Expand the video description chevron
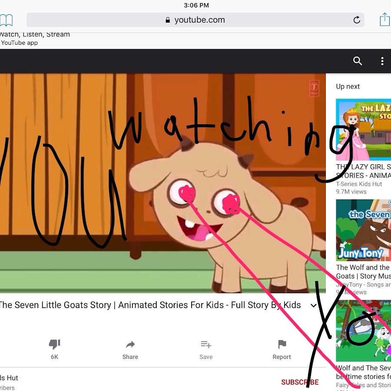Image resolution: width=391 pixels, height=391 pixels. (313, 305)
